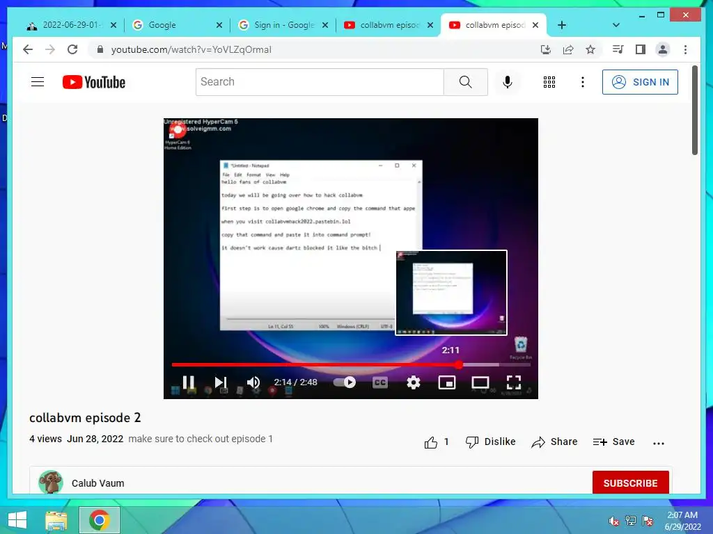713x534 pixels.
Task: Click the install/download icon in address bar
Action: (546, 49)
